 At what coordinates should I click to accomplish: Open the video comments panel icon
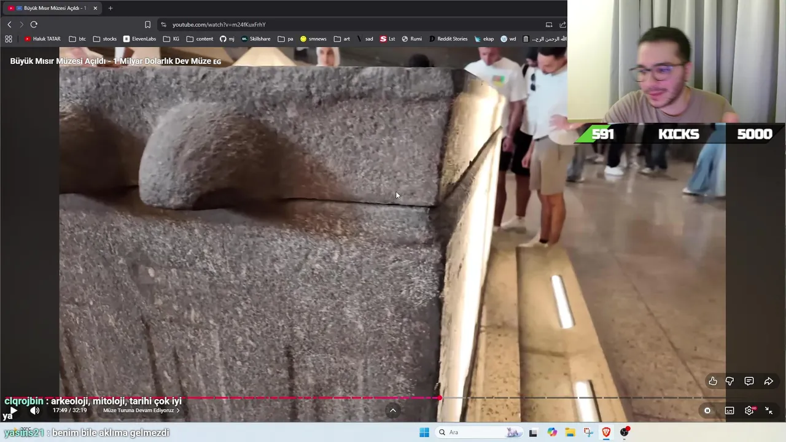[749, 381]
